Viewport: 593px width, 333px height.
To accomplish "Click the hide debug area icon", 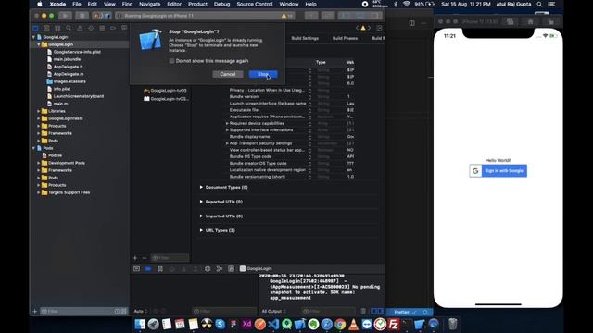I will (136, 269).
